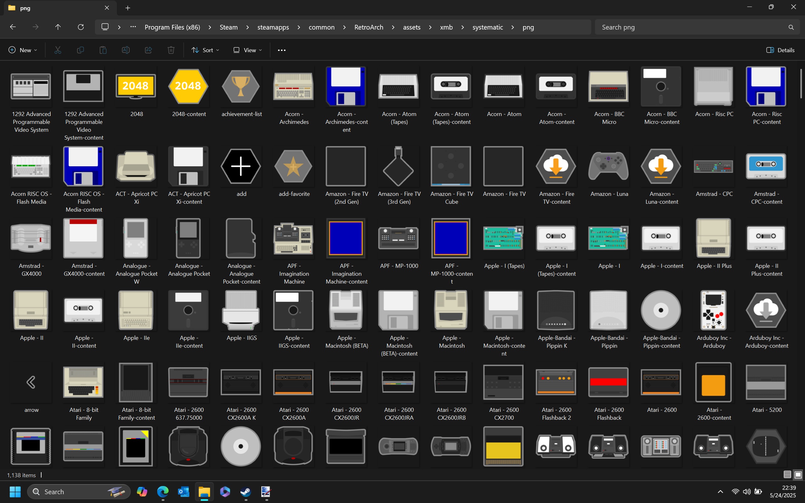Click the Up directory arrow icon

pos(58,27)
